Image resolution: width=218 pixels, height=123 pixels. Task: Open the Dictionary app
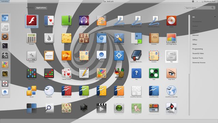point(154,38)
